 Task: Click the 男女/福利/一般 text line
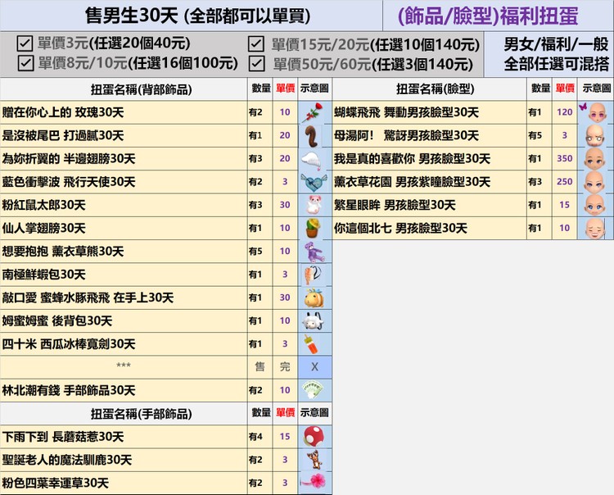(556, 44)
